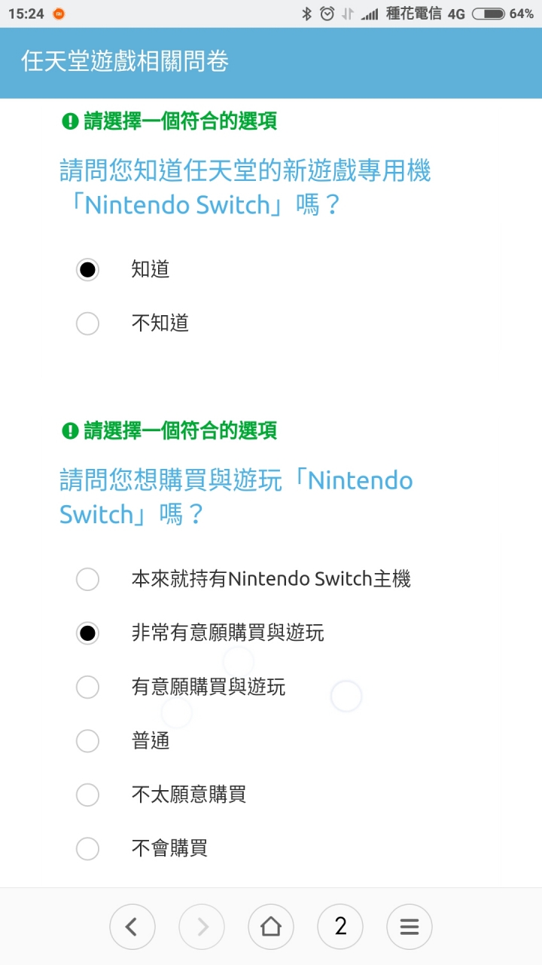This screenshot has width=542, height=965.
Task: Select the 不知道 radio option
Action: pyautogui.click(x=88, y=323)
